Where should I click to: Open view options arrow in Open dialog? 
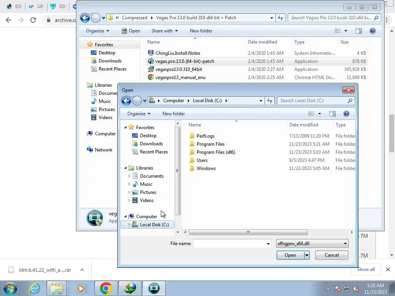(x=319, y=114)
